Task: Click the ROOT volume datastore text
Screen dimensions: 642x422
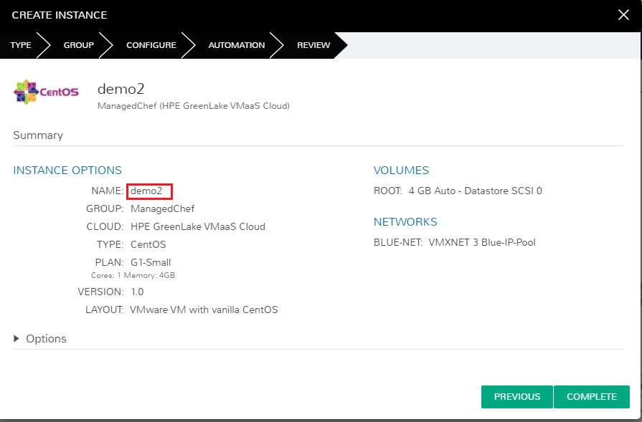Action: (x=476, y=191)
